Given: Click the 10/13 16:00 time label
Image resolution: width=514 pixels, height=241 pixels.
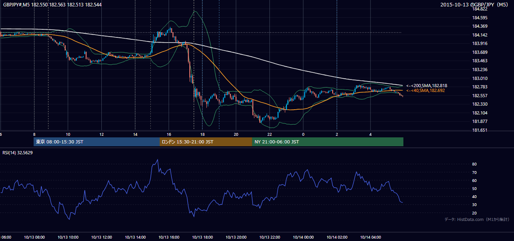Looking at the screenshot, I should tap(169, 237).
